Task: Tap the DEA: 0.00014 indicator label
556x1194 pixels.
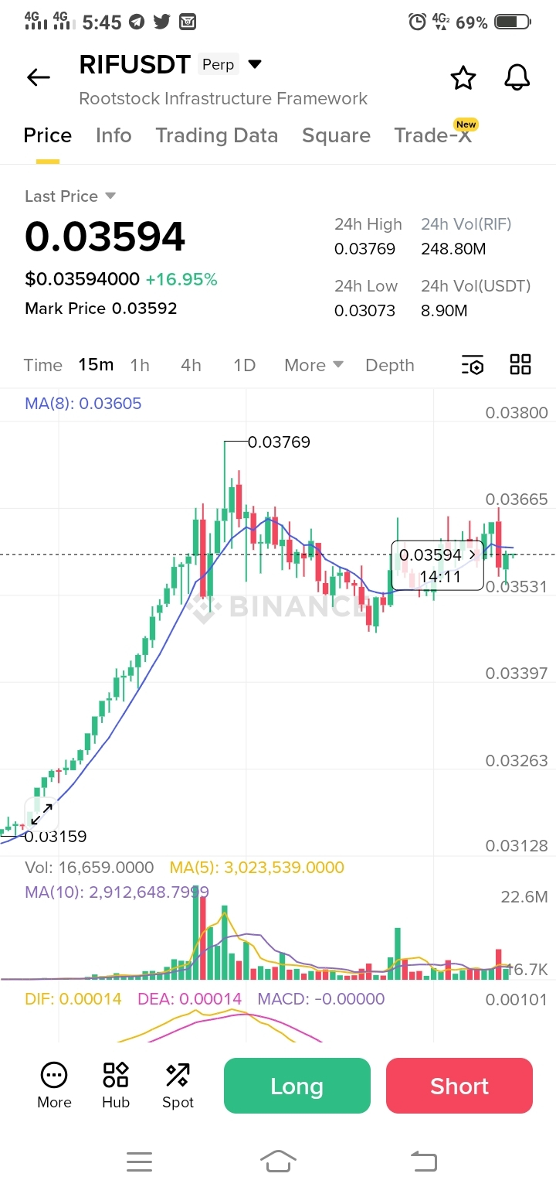Action: [x=189, y=998]
